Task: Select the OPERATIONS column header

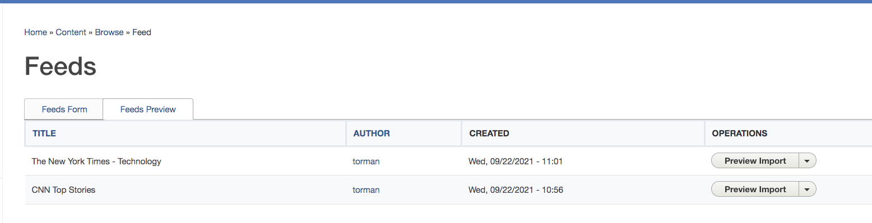Action: [739, 134]
